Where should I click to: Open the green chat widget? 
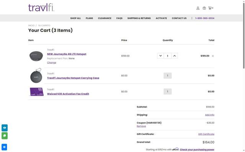(5, 136)
